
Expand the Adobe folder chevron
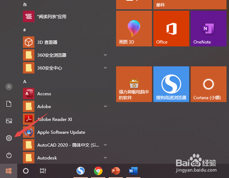click(105, 106)
